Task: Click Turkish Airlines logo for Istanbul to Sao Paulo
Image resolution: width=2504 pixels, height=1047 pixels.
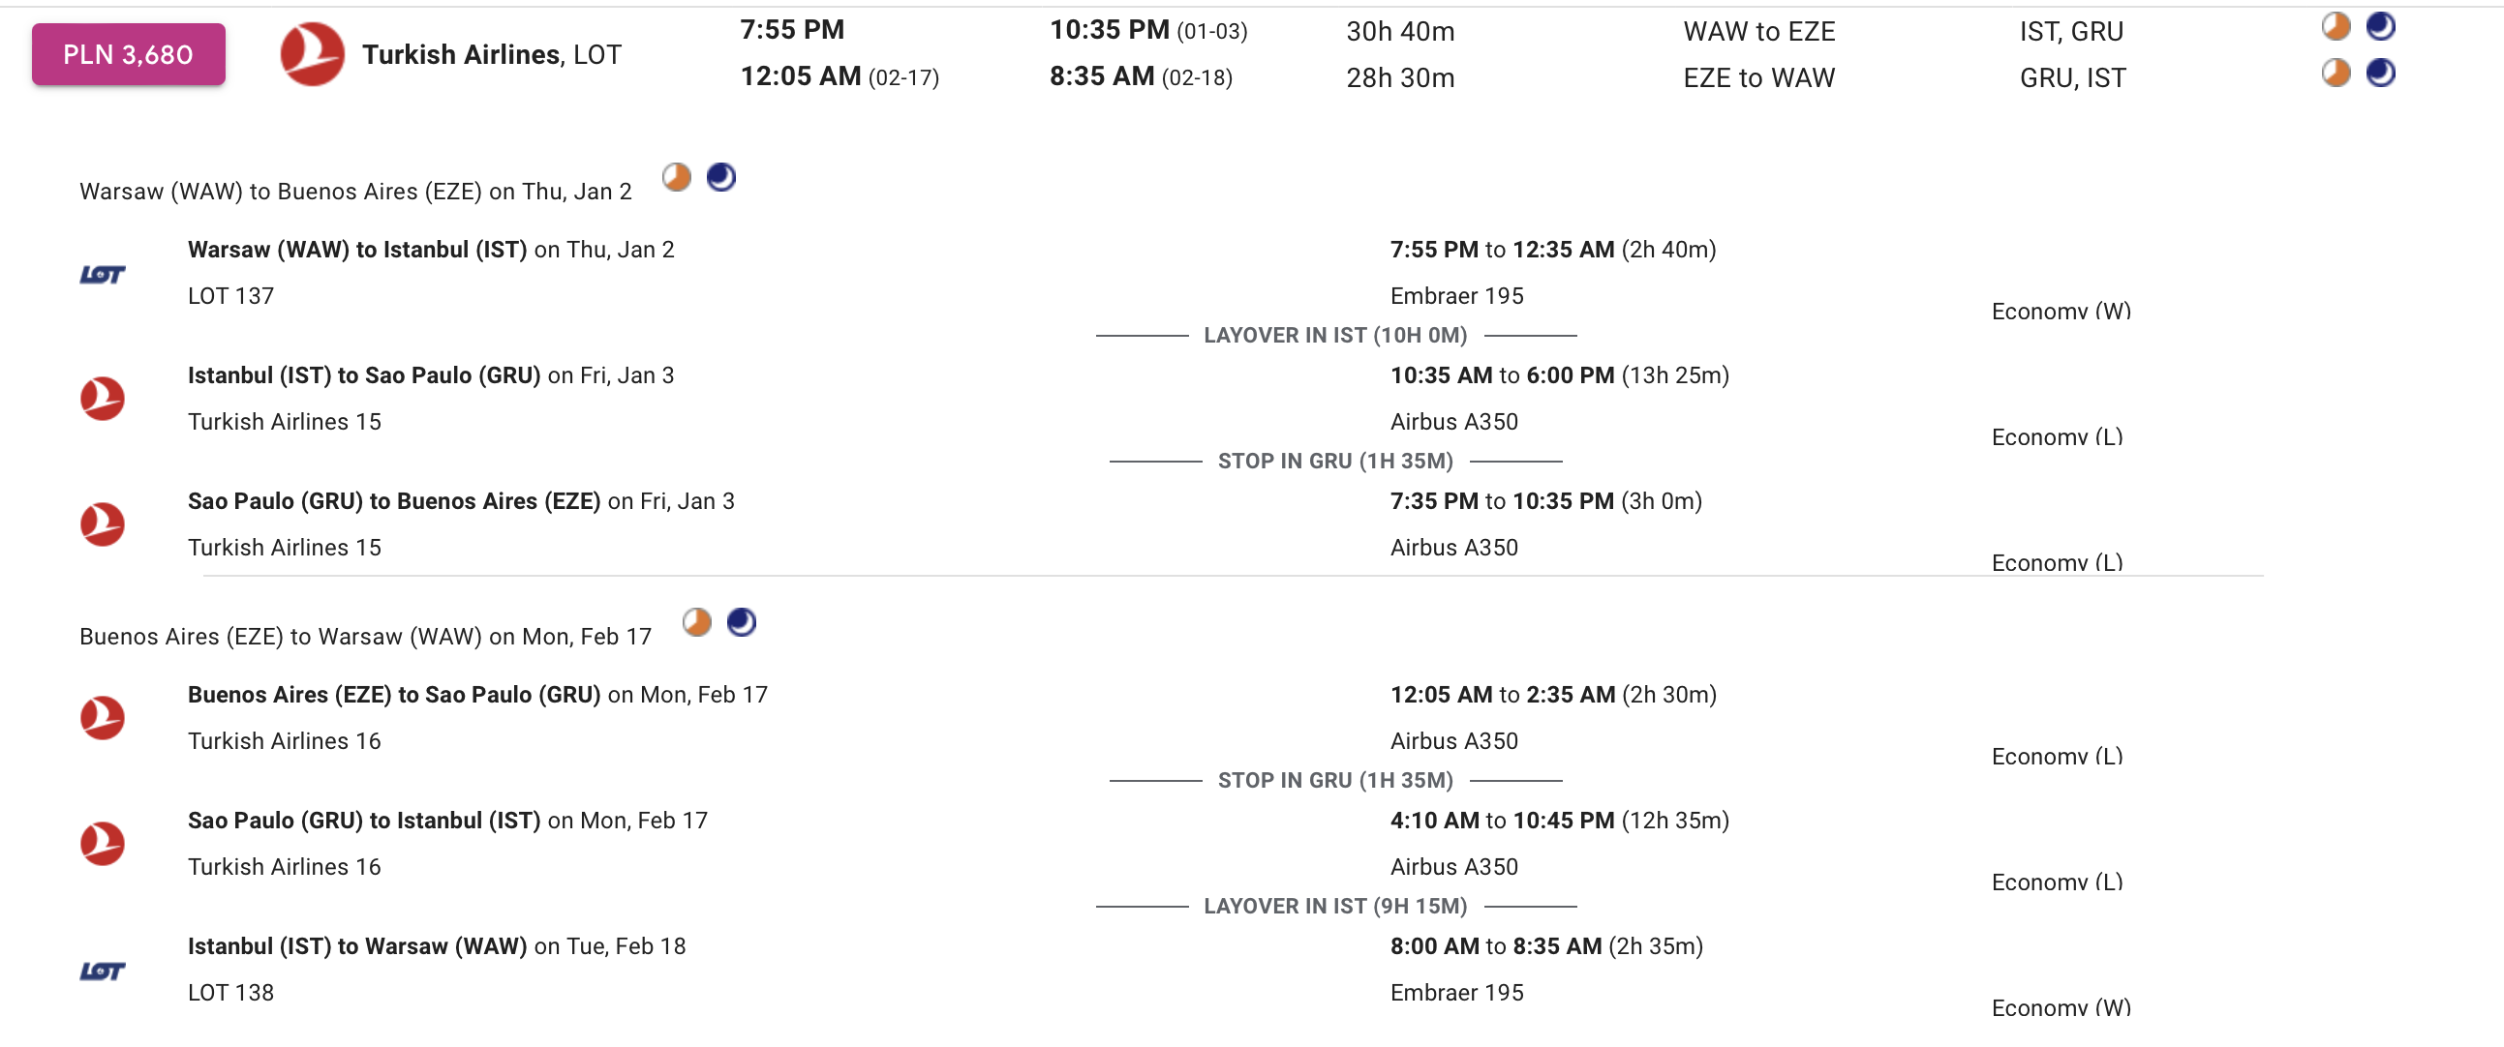Action: 102,399
